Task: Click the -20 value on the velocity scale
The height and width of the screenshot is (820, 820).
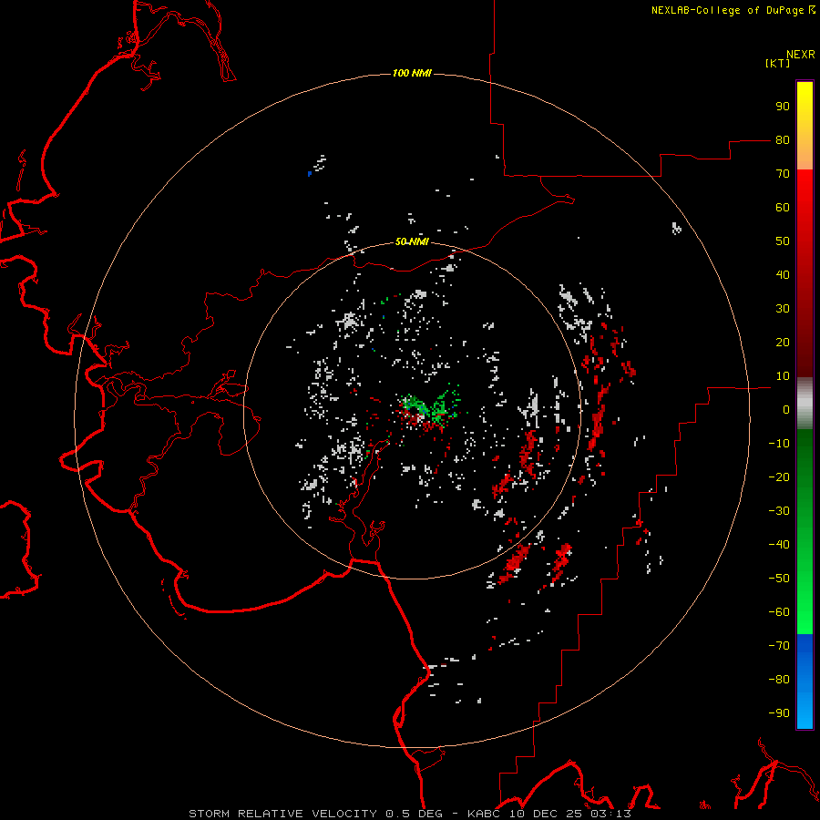Action: click(779, 477)
